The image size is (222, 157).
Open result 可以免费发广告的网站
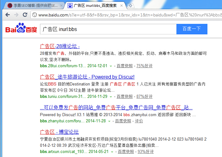tap(116, 108)
